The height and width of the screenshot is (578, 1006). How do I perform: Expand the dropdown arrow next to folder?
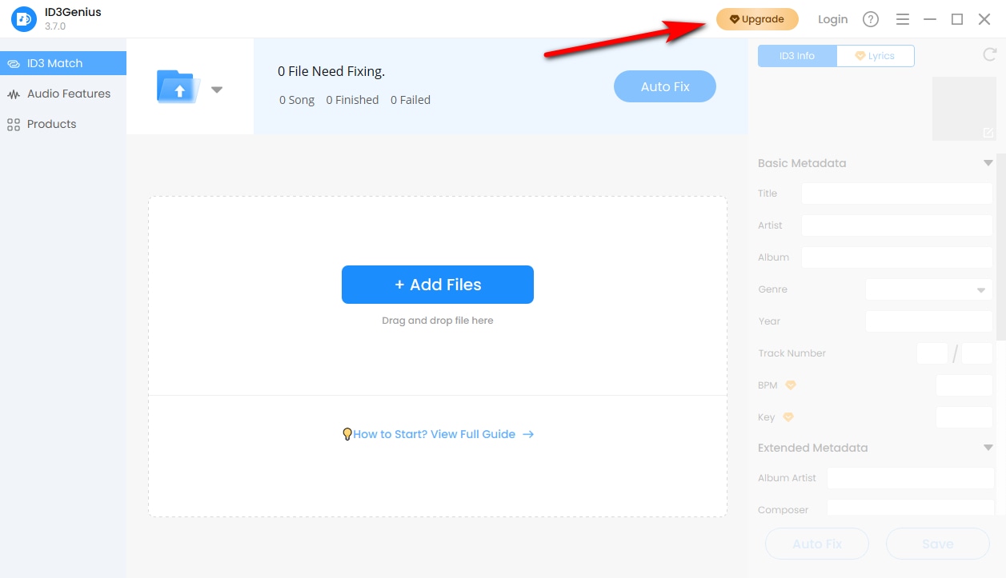point(217,90)
